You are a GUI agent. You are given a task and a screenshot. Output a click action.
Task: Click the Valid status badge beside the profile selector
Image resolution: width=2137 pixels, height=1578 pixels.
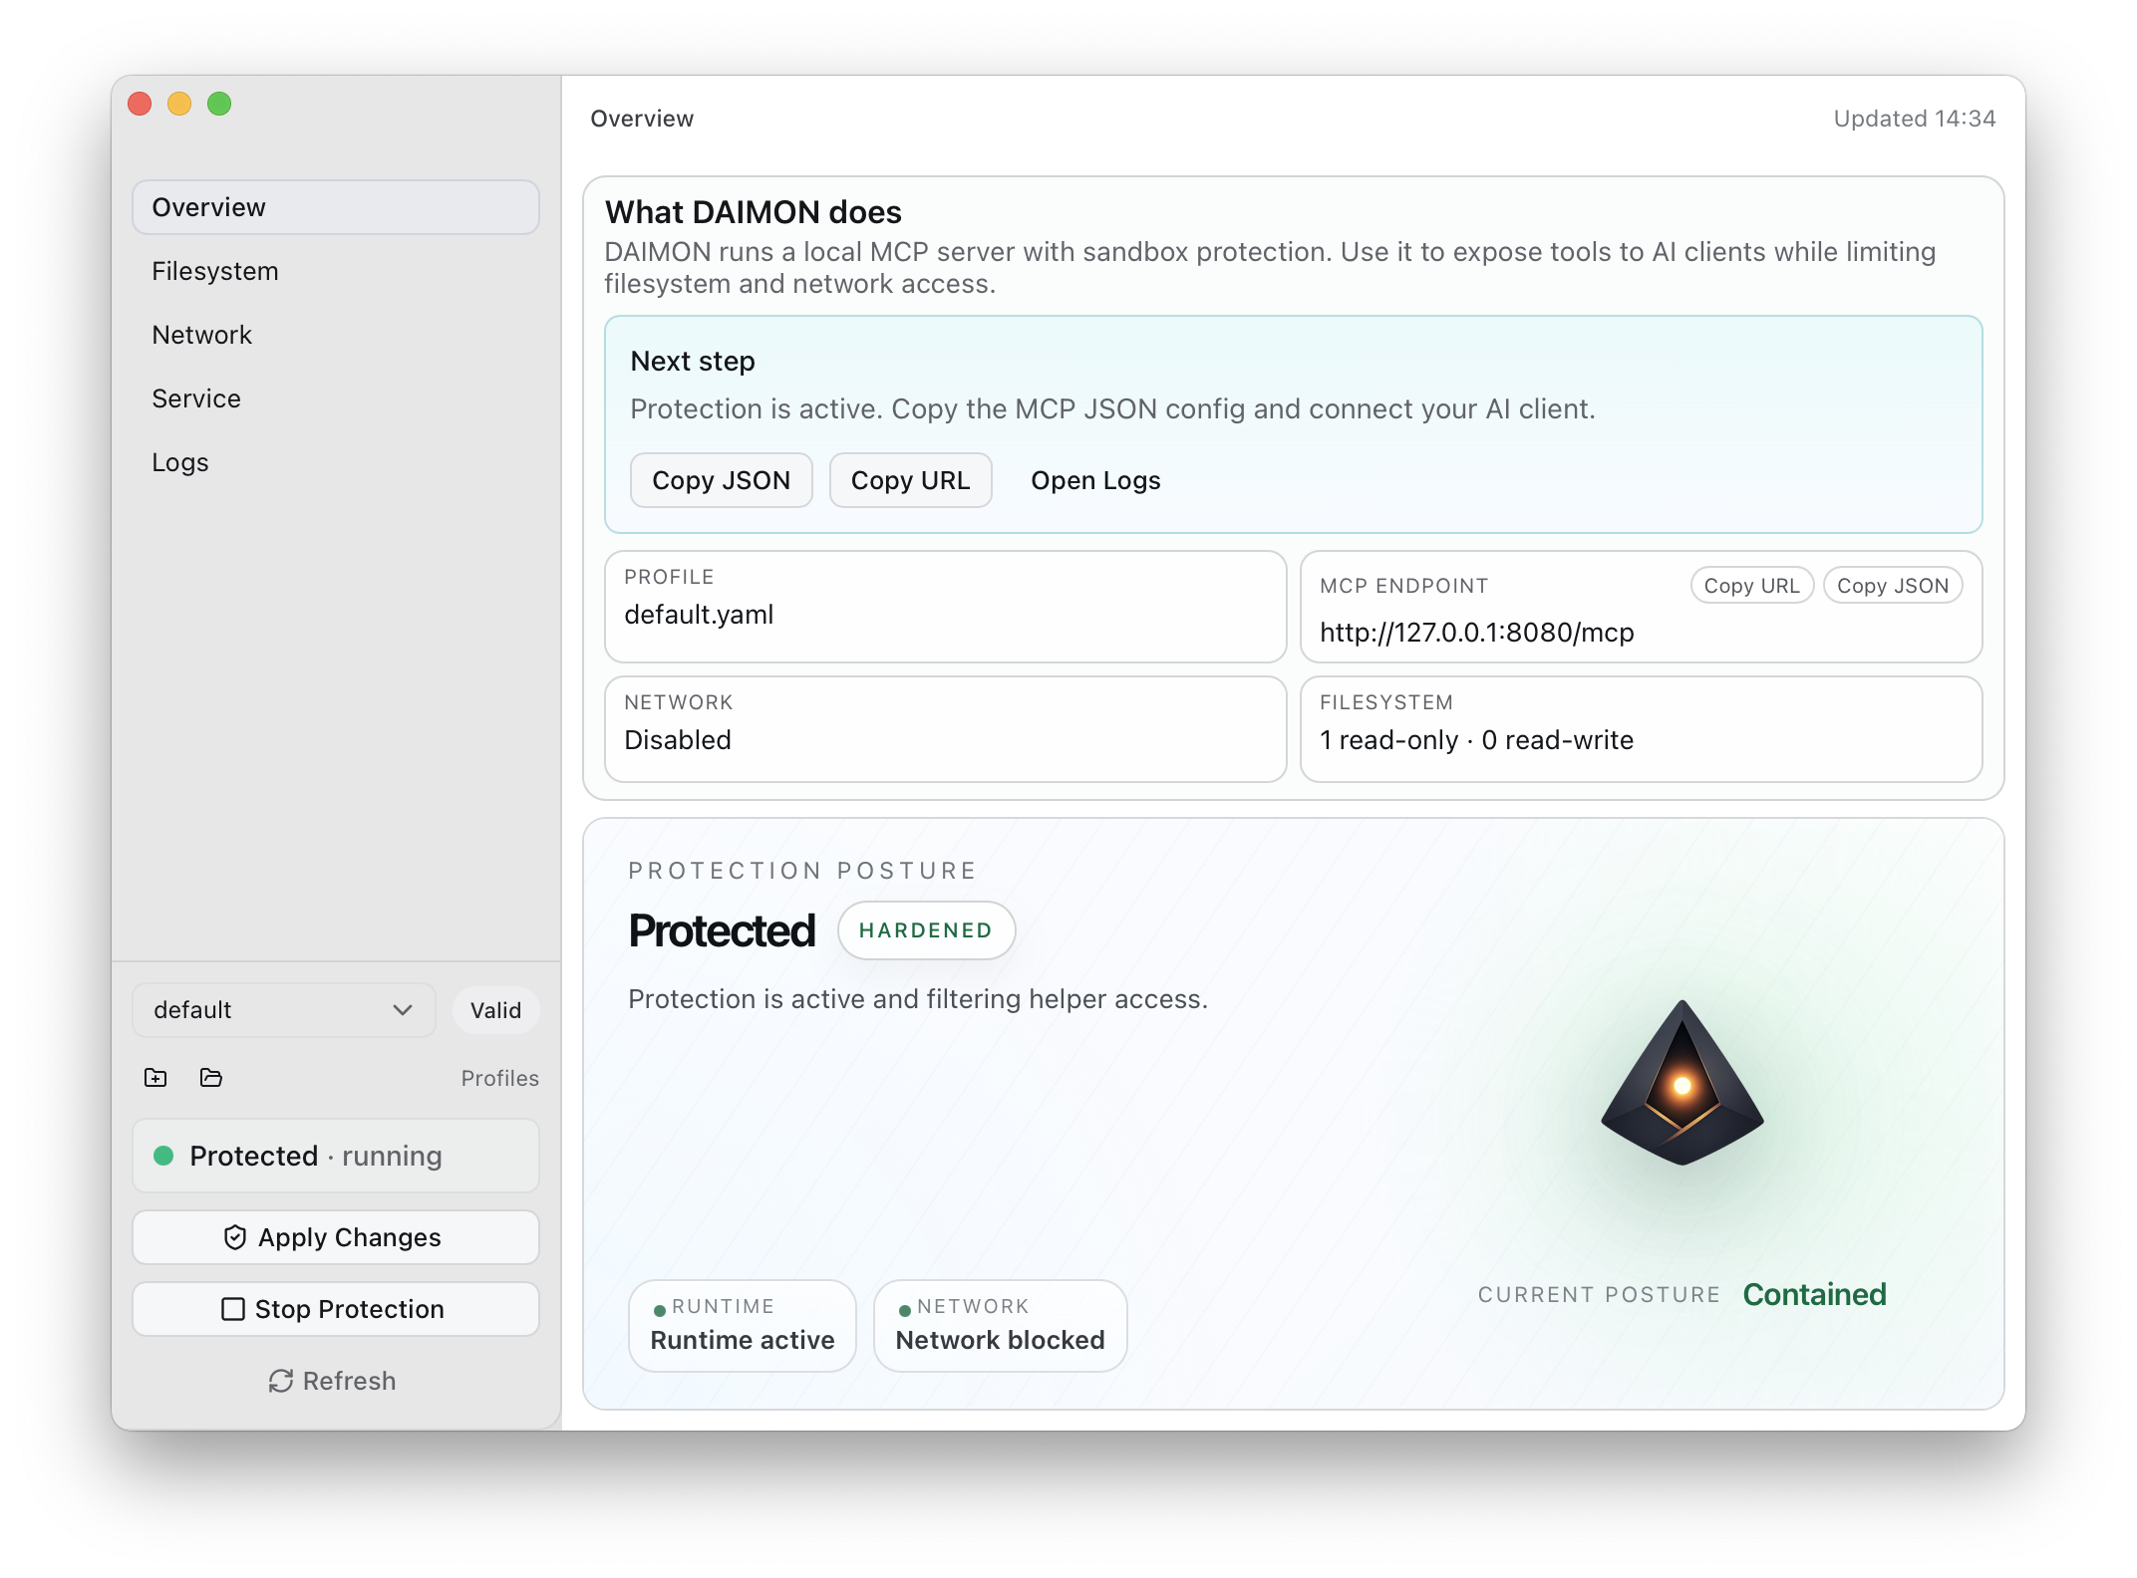click(x=495, y=1010)
